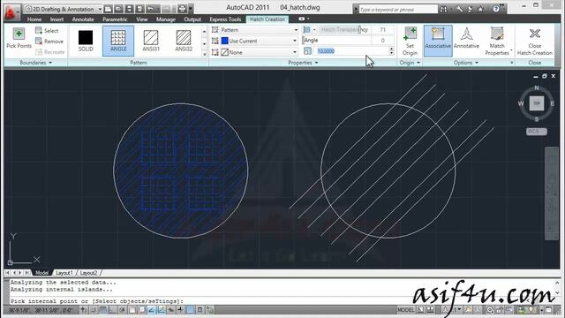
Task: Switch to the Layout1 tab
Action: [64, 273]
